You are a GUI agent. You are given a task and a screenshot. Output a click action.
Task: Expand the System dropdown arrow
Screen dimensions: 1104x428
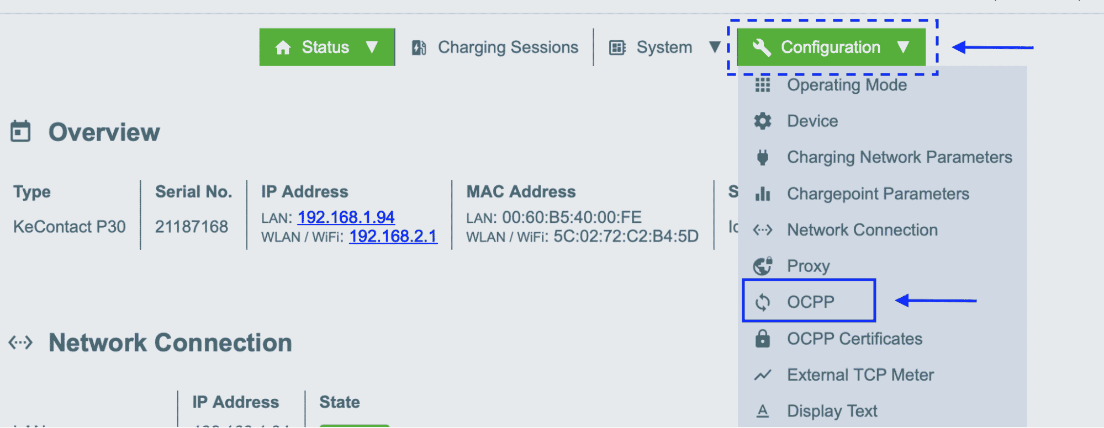click(715, 47)
